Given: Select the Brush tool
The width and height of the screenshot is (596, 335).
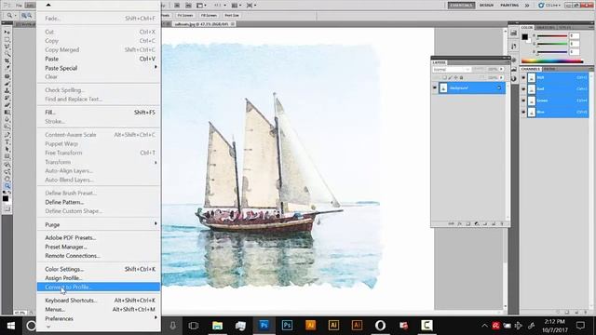Looking at the screenshot, I should (x=7, y=84).
